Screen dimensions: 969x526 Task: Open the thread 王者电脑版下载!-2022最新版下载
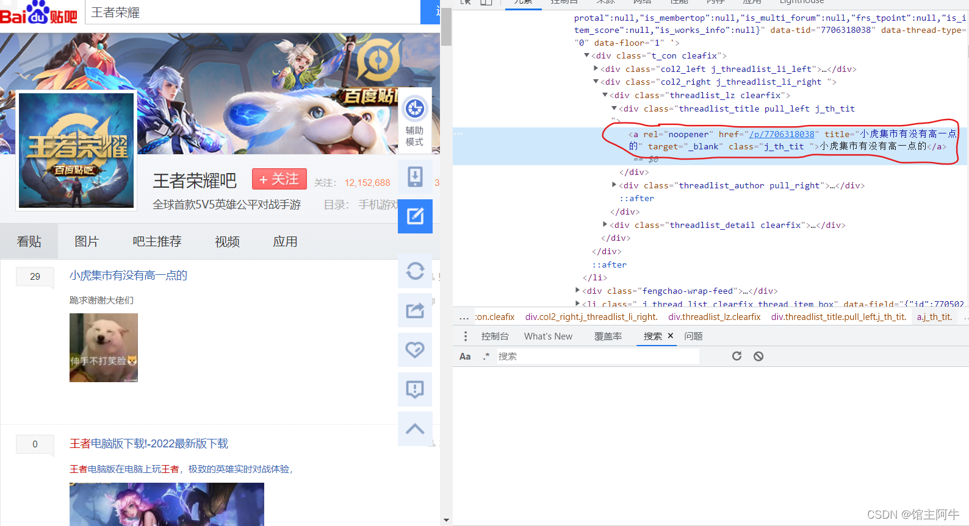148,444
